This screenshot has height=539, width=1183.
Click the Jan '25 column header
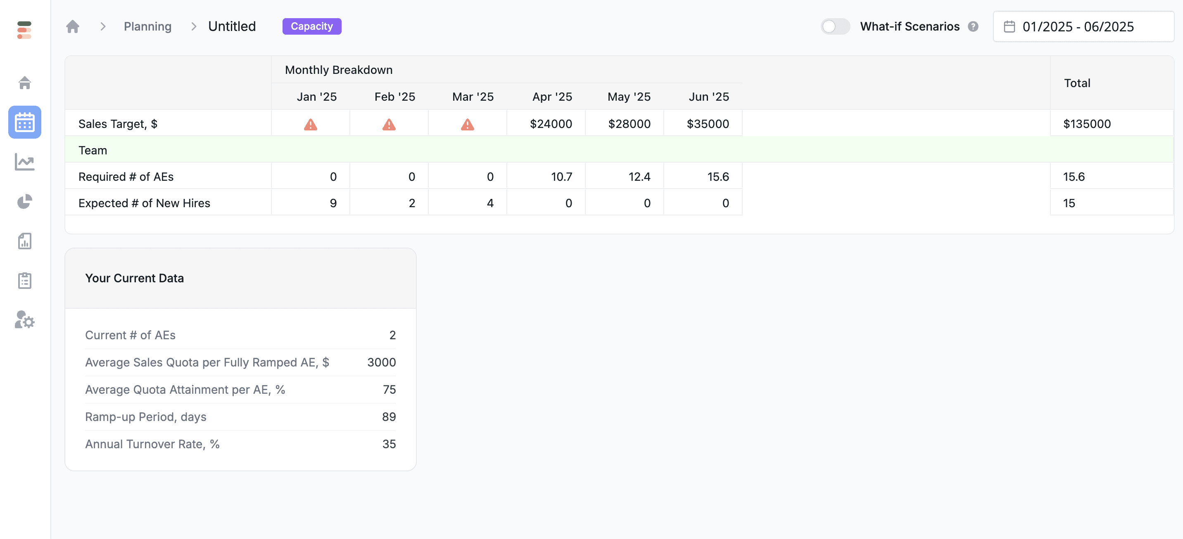(316, 97)
